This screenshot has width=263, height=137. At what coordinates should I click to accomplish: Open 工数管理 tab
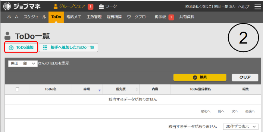click(94, 17)
